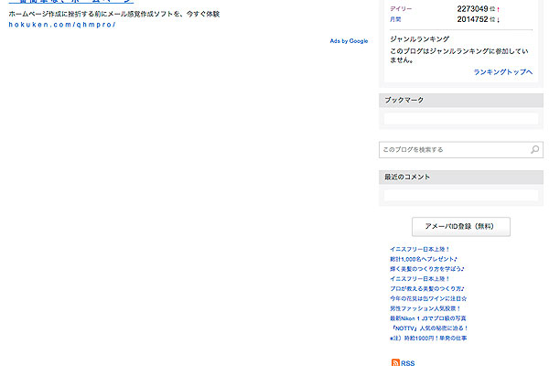Select the daily rank value 2273049
This screenshot has height=366, width=549.
pos(472,9)
